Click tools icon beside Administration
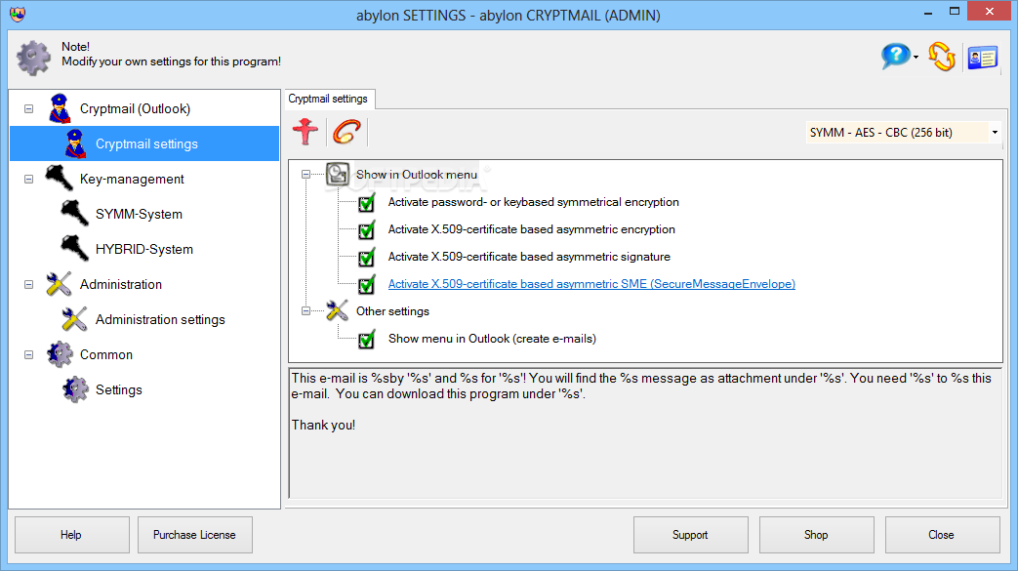1018x571 pixels. [x=60, y=284]
